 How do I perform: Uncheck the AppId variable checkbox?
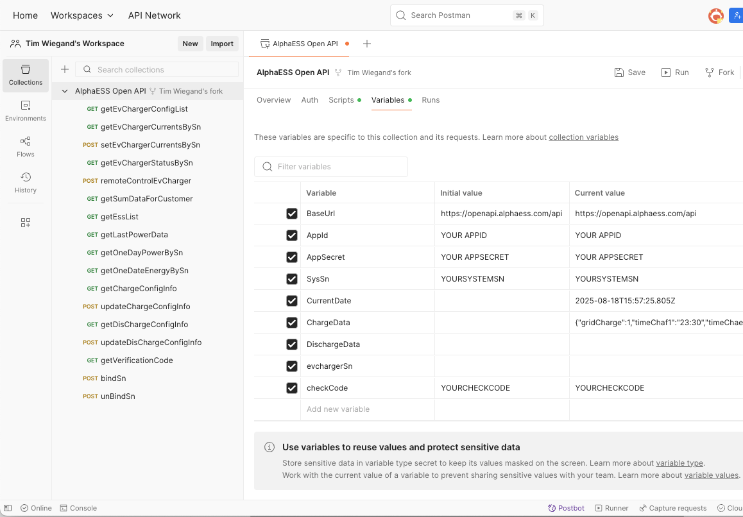[x=292, y=235]
